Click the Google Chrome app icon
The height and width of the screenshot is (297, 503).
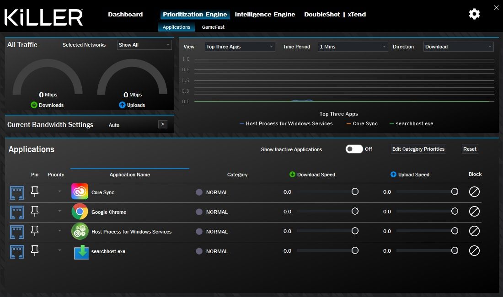click(80, 212)
